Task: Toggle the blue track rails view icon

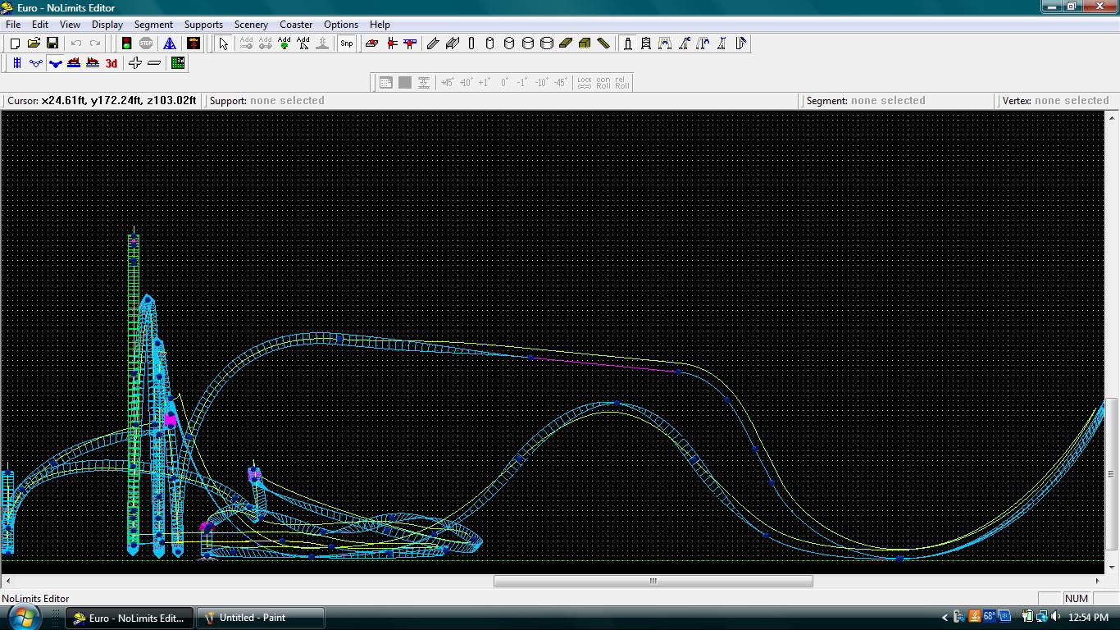Action: [x=16, y=63]
